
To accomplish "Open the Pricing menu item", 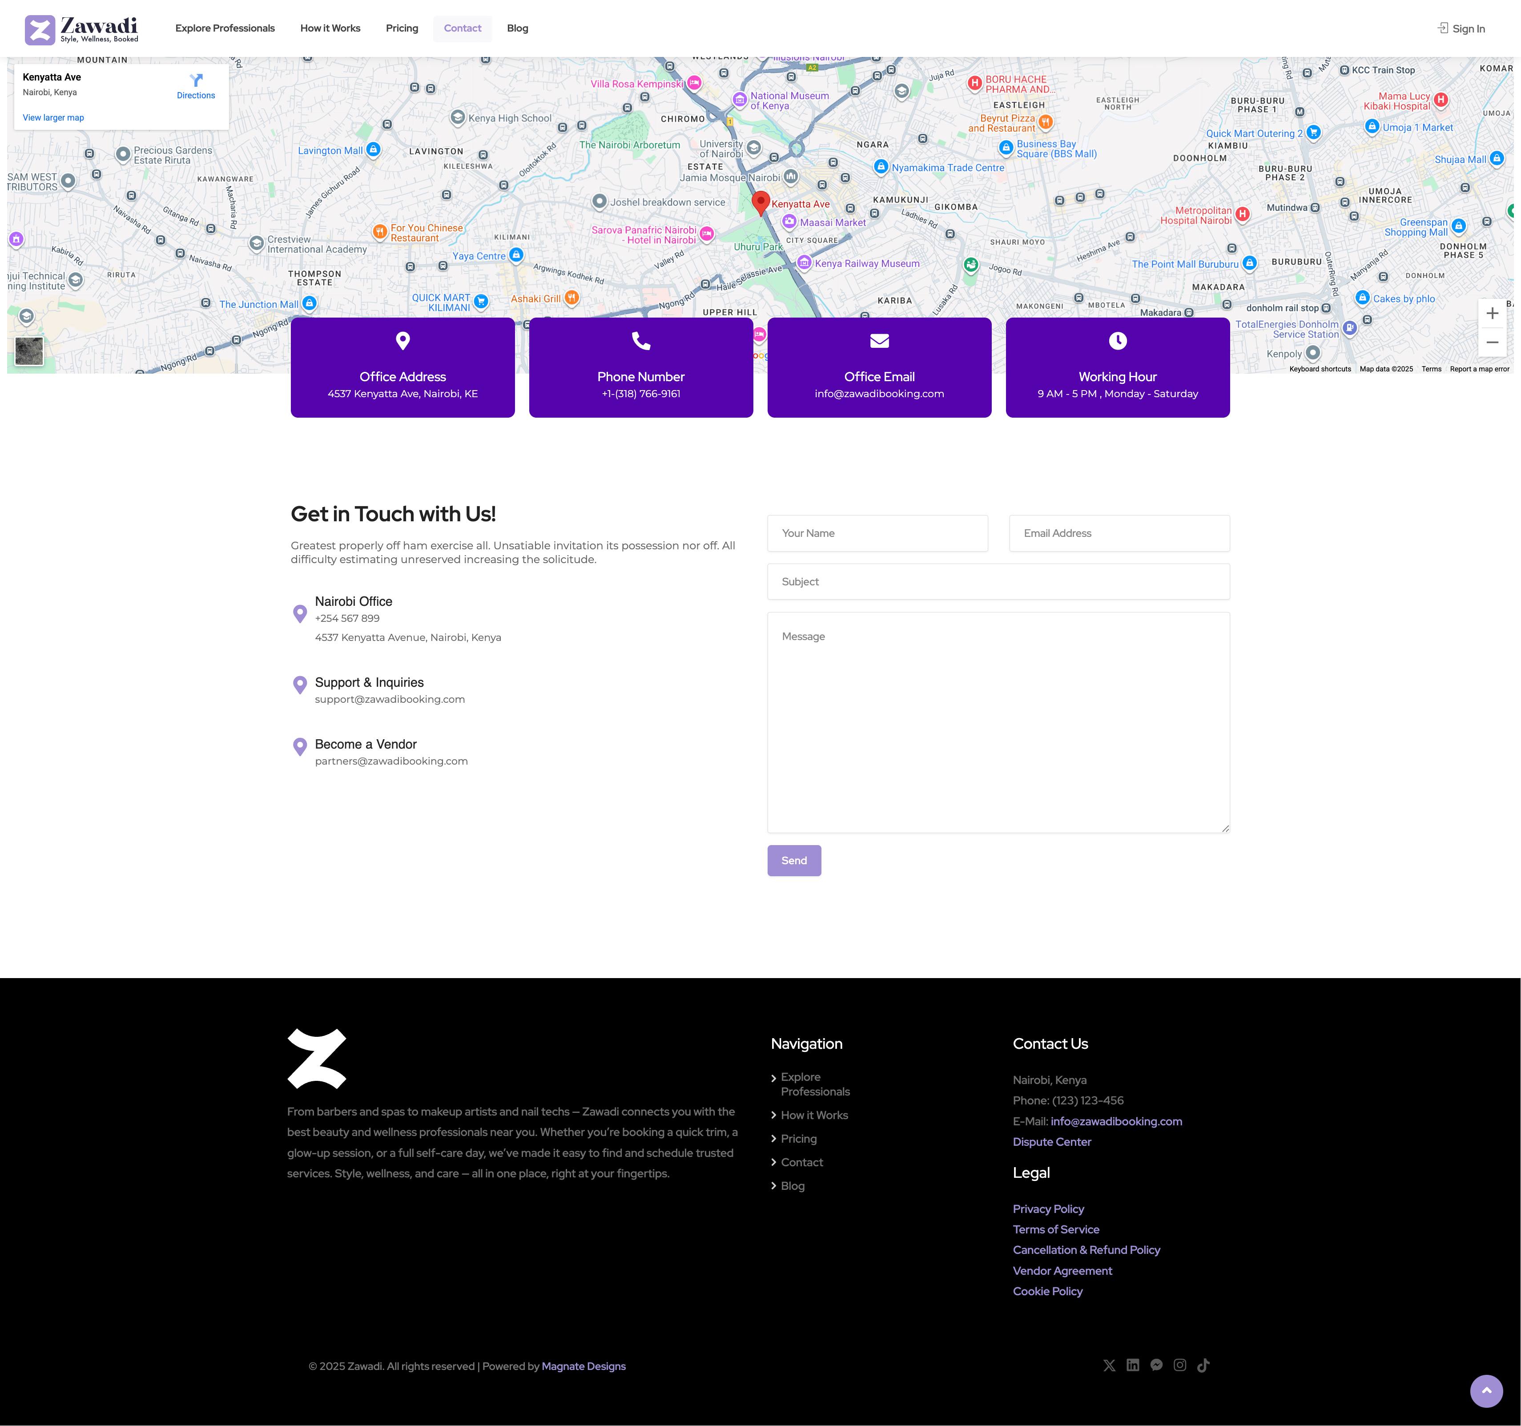I will tap(402, 28).
